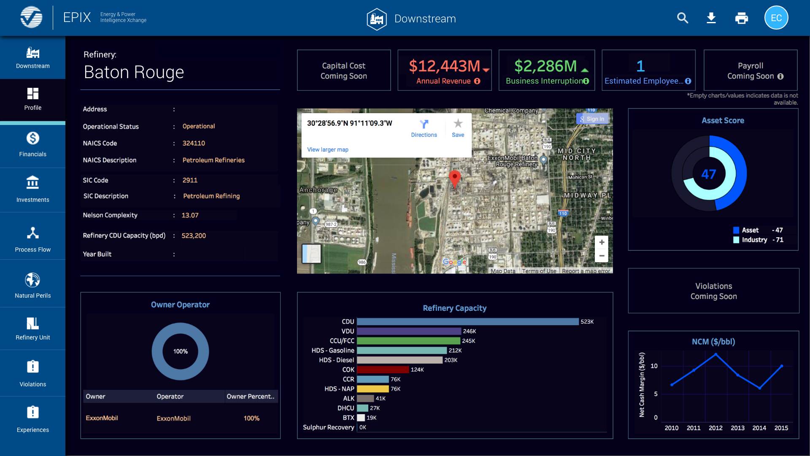Screen dimensions: 810x456
Task: Click the EPIX globe logo
Action: [31, 18]
